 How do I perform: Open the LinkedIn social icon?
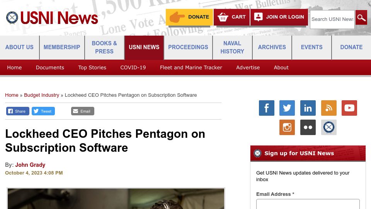308,108
